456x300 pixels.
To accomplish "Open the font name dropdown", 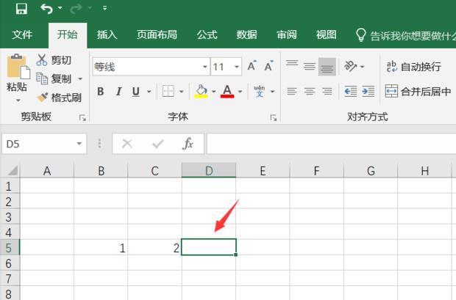I will click(x=204, y=67).
